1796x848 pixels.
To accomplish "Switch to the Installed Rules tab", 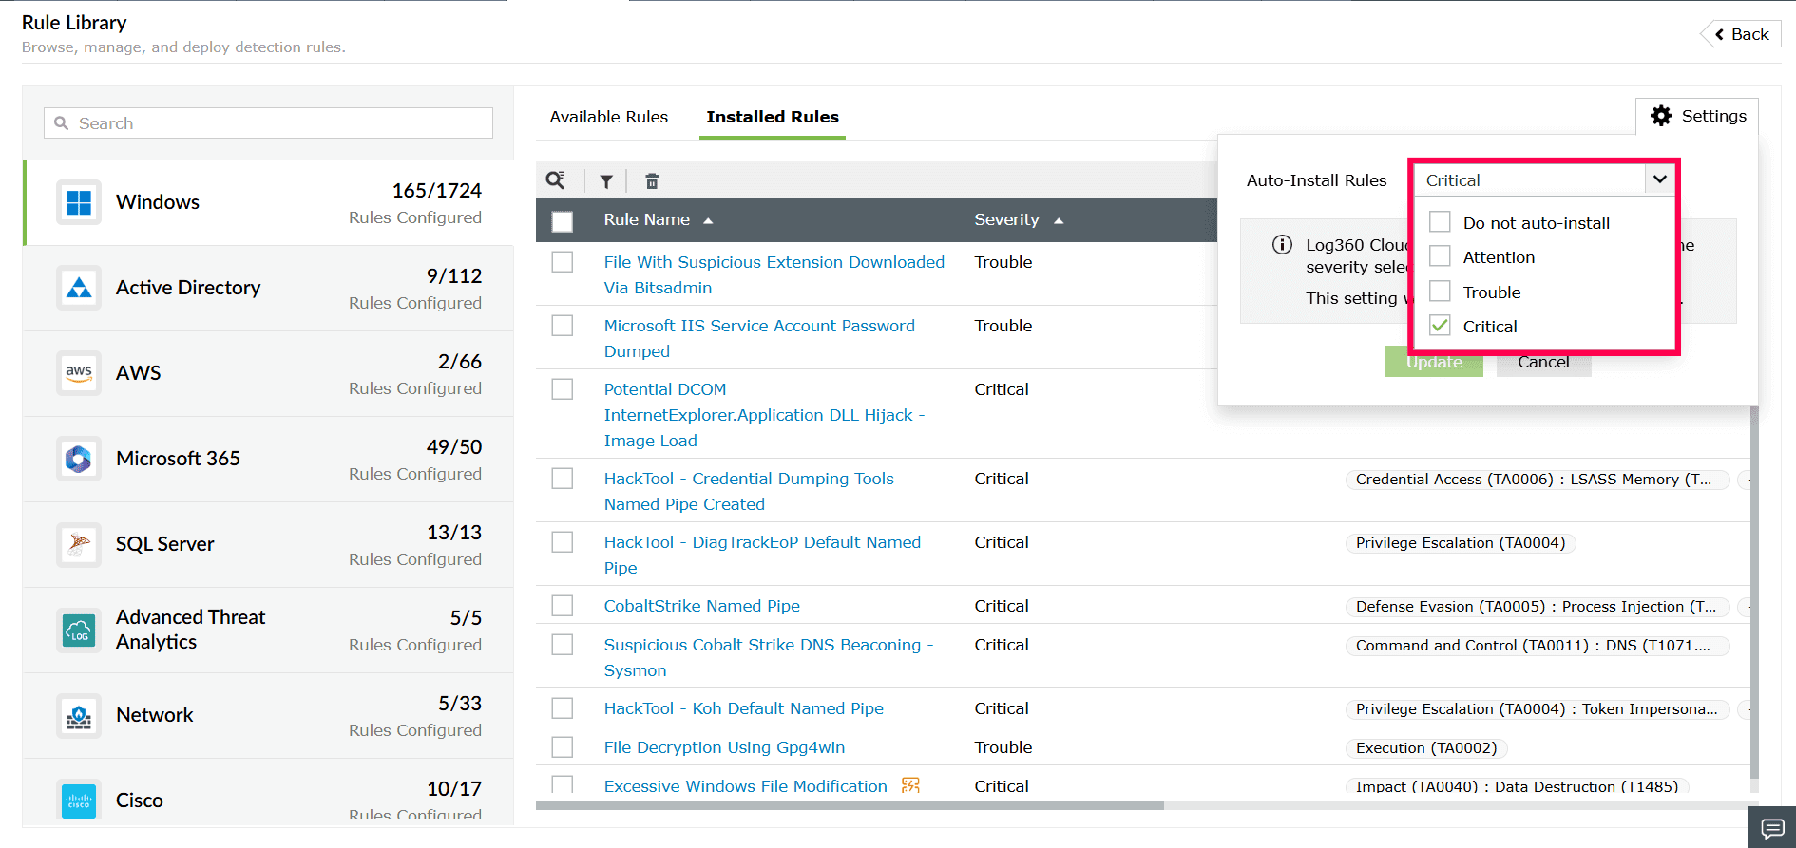I will click(x=773, y=117).
